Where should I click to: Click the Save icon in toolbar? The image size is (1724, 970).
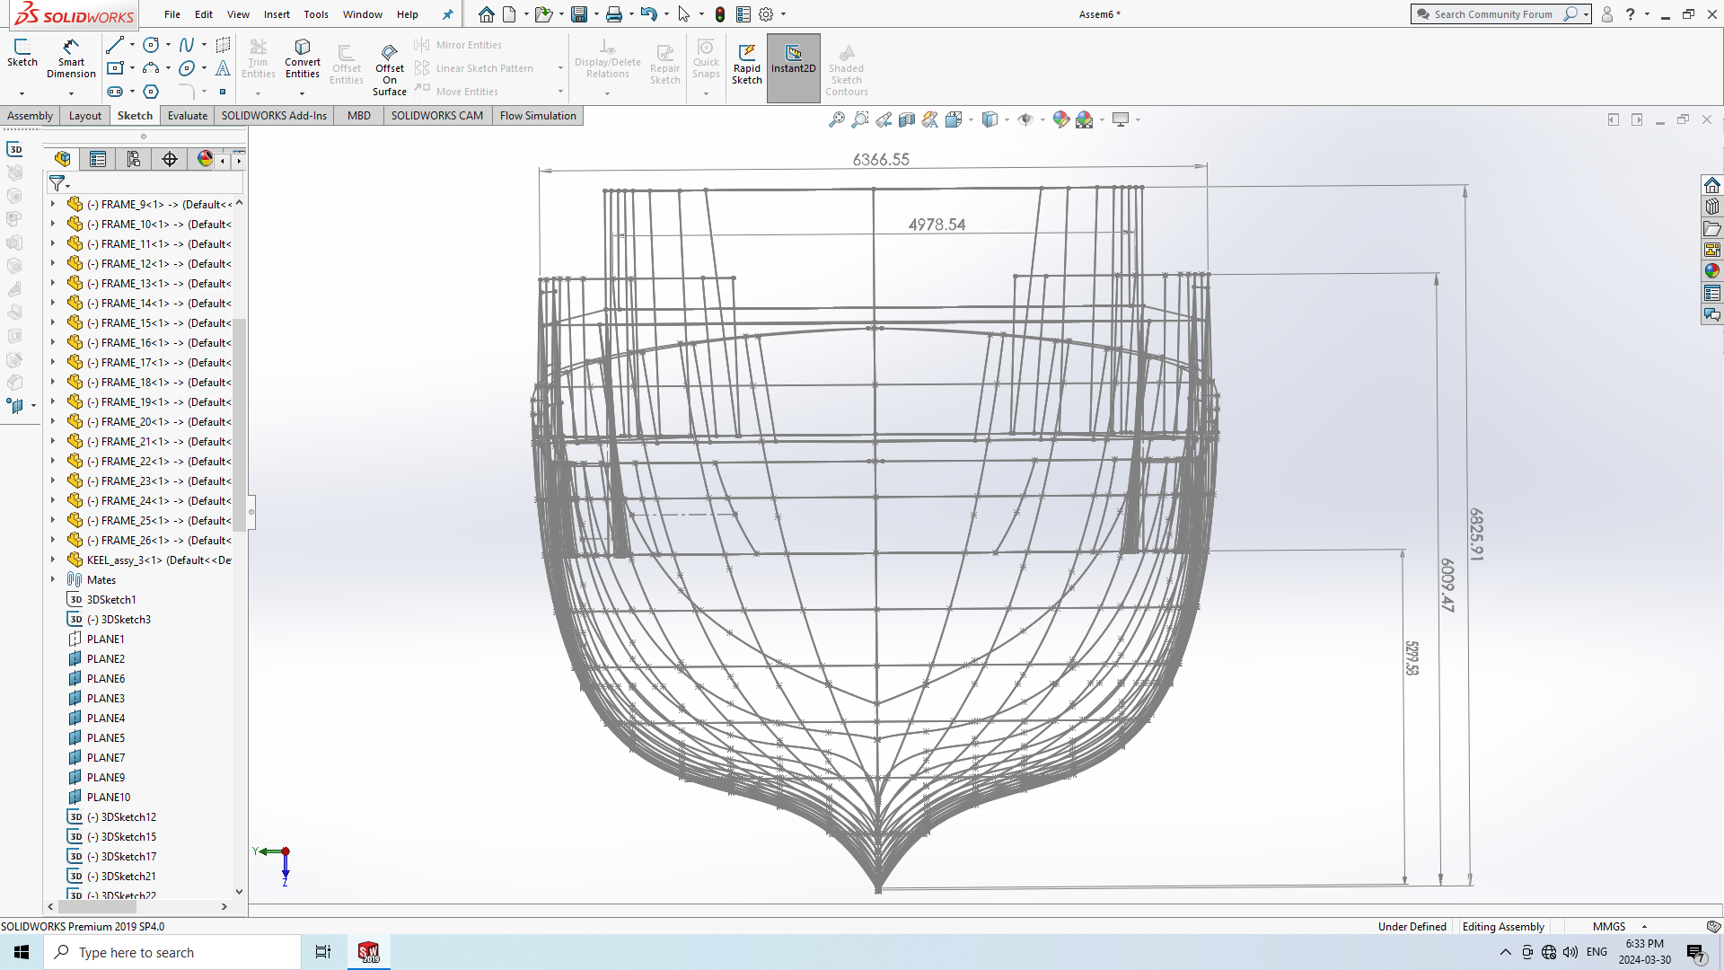579,14
